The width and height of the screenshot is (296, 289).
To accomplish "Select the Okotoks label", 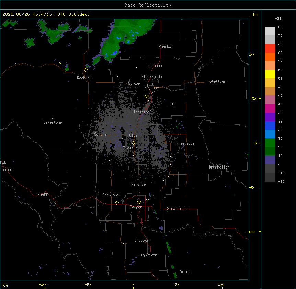I will point(141,240).
